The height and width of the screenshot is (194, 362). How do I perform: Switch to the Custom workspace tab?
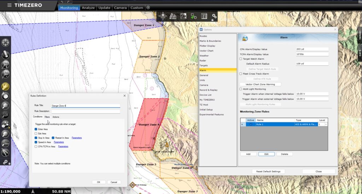coord(137,8)
